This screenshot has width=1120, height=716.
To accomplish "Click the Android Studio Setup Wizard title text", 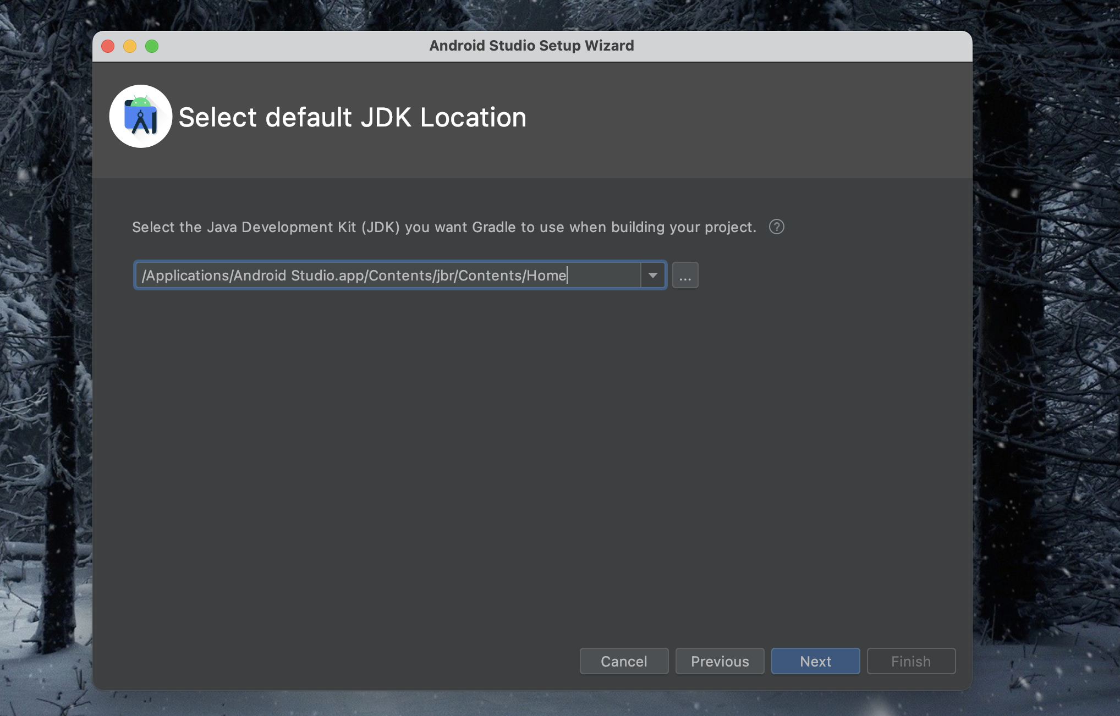I will click(x=531, y=46).
